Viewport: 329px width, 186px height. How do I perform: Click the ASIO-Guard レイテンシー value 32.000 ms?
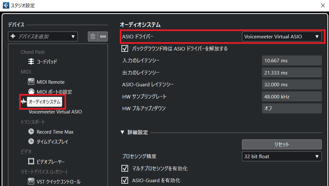292,85
